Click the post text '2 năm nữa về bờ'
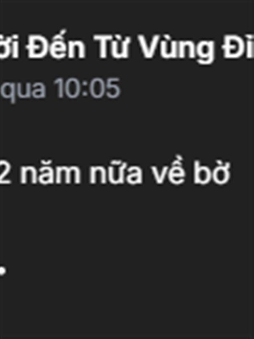 114,174
